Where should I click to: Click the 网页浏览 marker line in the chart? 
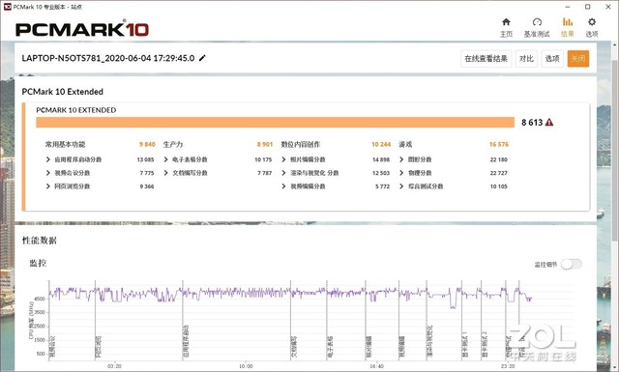[x=95, y=320]
